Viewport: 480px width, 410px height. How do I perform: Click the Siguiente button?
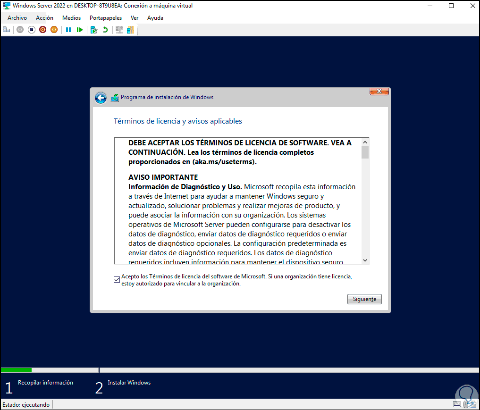[364, 299]
